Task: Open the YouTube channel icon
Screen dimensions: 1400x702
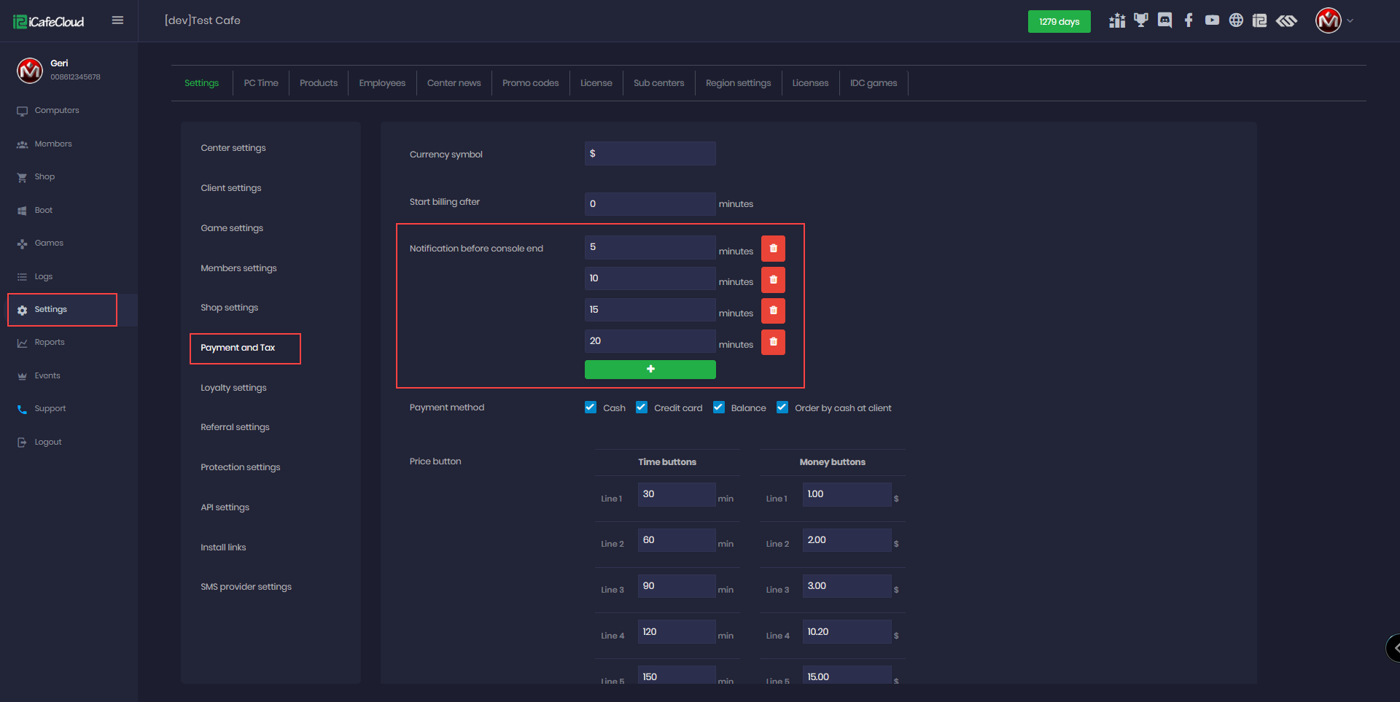Action: coord(1213,20)
